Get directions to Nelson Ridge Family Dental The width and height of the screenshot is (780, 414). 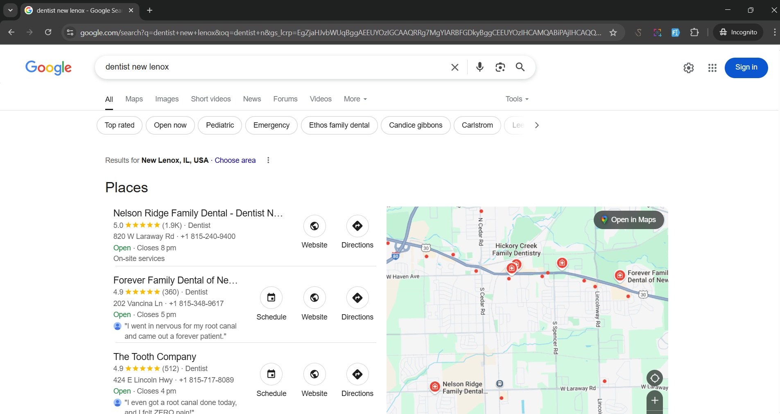tap(357, 226)
